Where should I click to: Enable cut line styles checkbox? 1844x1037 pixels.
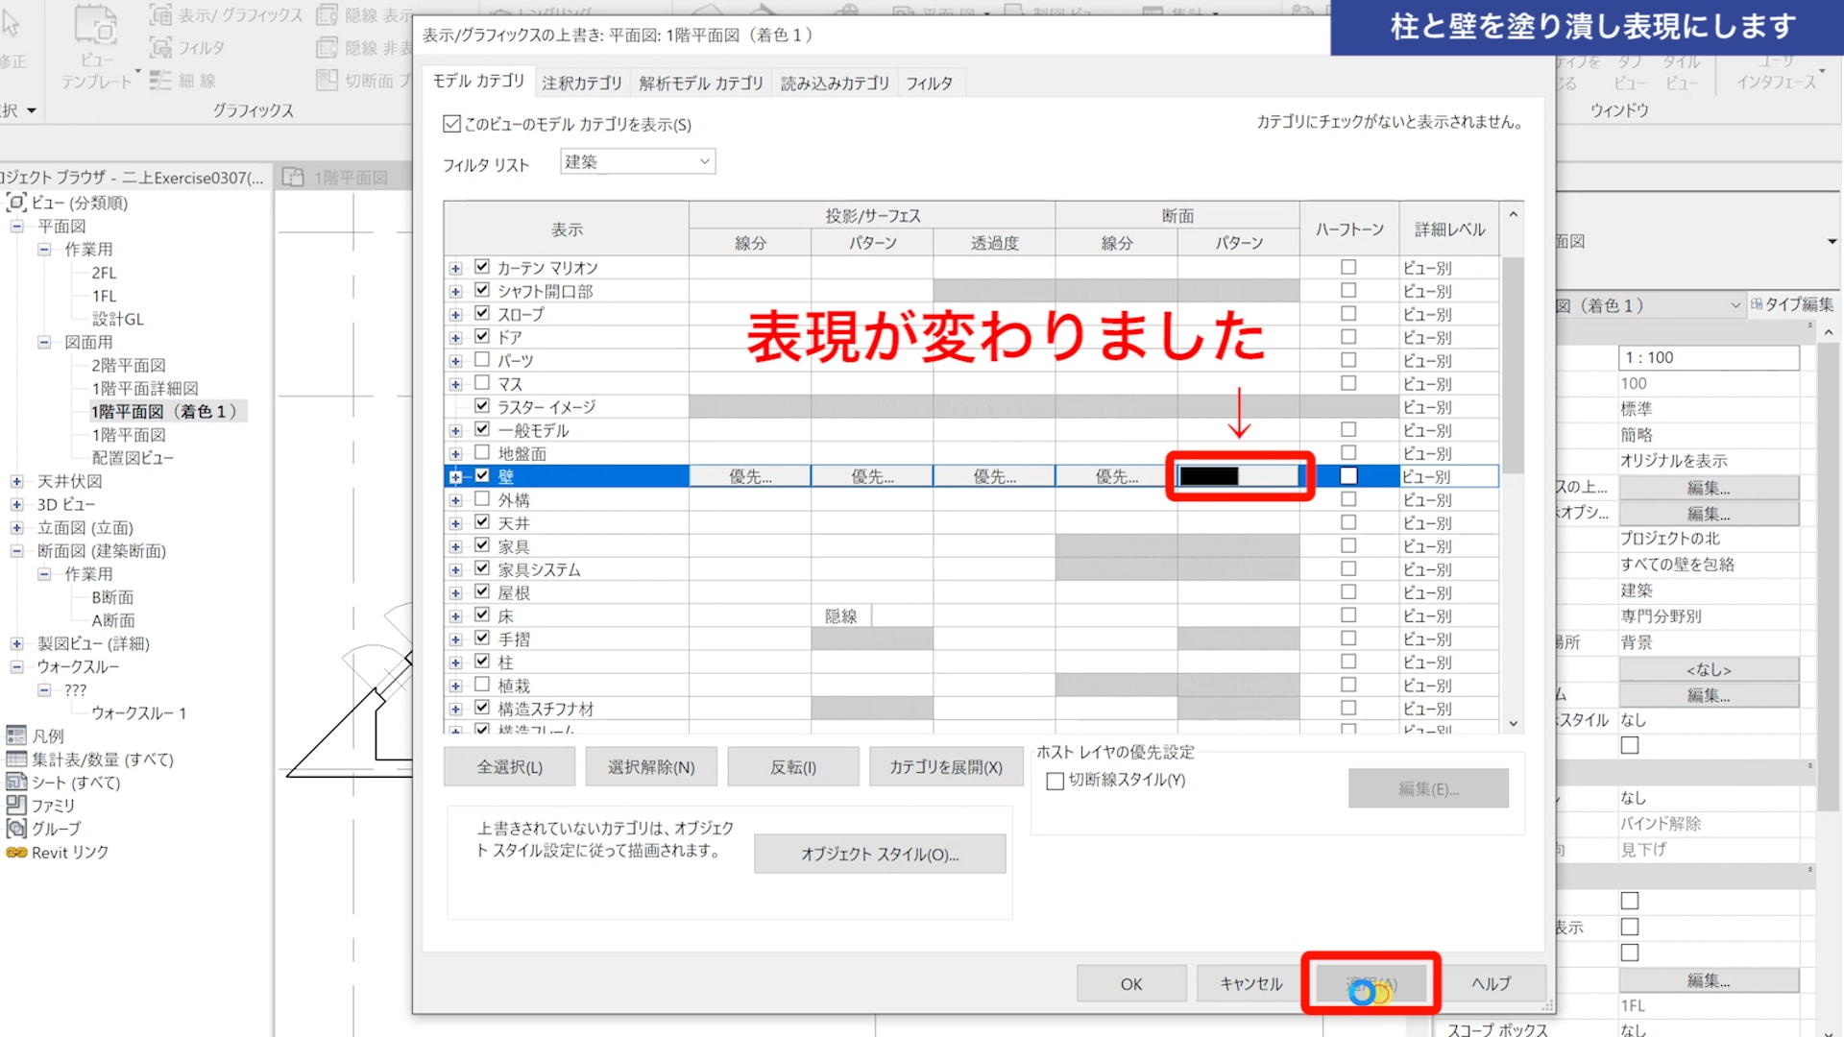pos(1055,781)
